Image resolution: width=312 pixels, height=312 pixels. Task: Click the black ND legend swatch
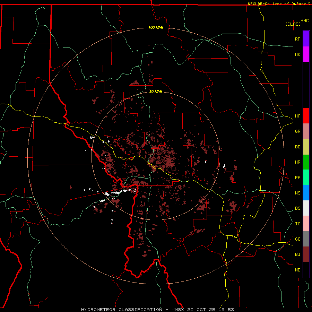(x=306, y=270)
